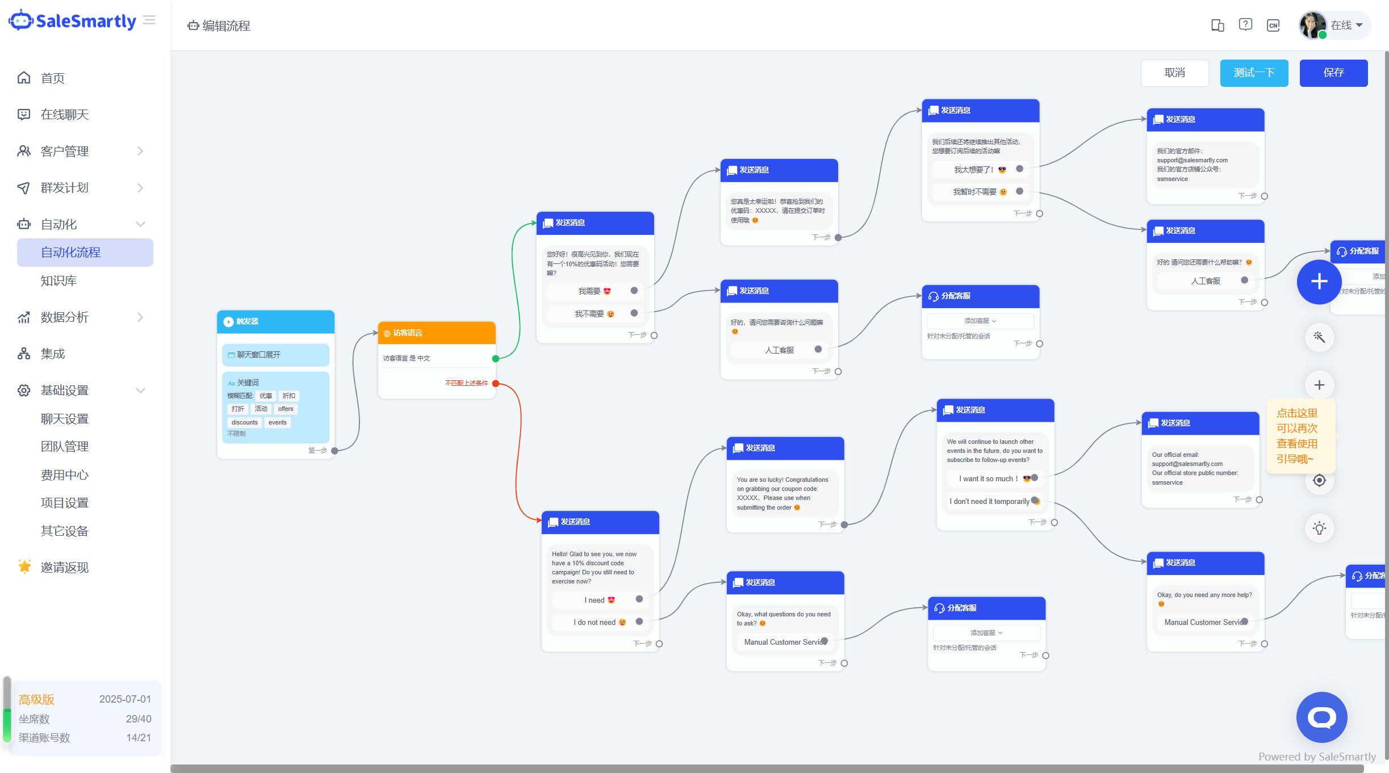This screenshot has height=773, width=1389.
Task: Click 测试一下 test button
Action: click(1254, 73)
